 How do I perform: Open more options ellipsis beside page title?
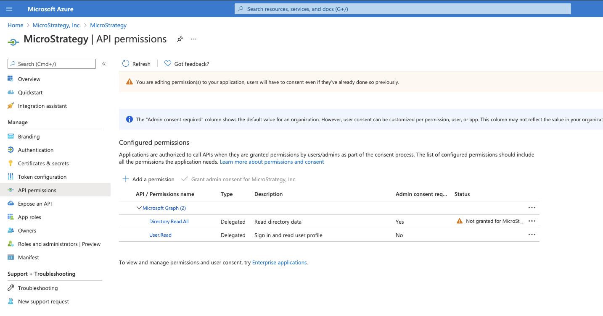(193, 39)
